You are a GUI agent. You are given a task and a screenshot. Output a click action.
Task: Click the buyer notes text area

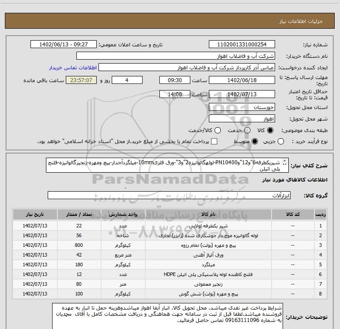point(168,316)
